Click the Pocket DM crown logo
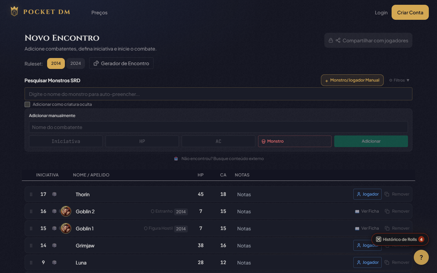Viewport: 437px width, 273px height. pos(14,12)
